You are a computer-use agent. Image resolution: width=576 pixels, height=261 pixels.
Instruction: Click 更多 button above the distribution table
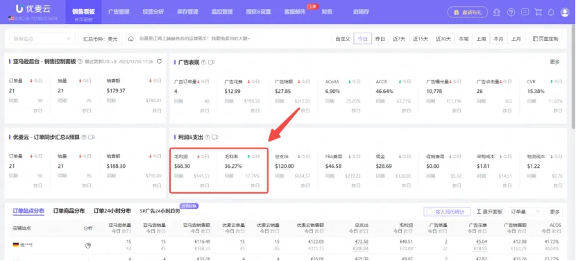[x=554, y=212]
